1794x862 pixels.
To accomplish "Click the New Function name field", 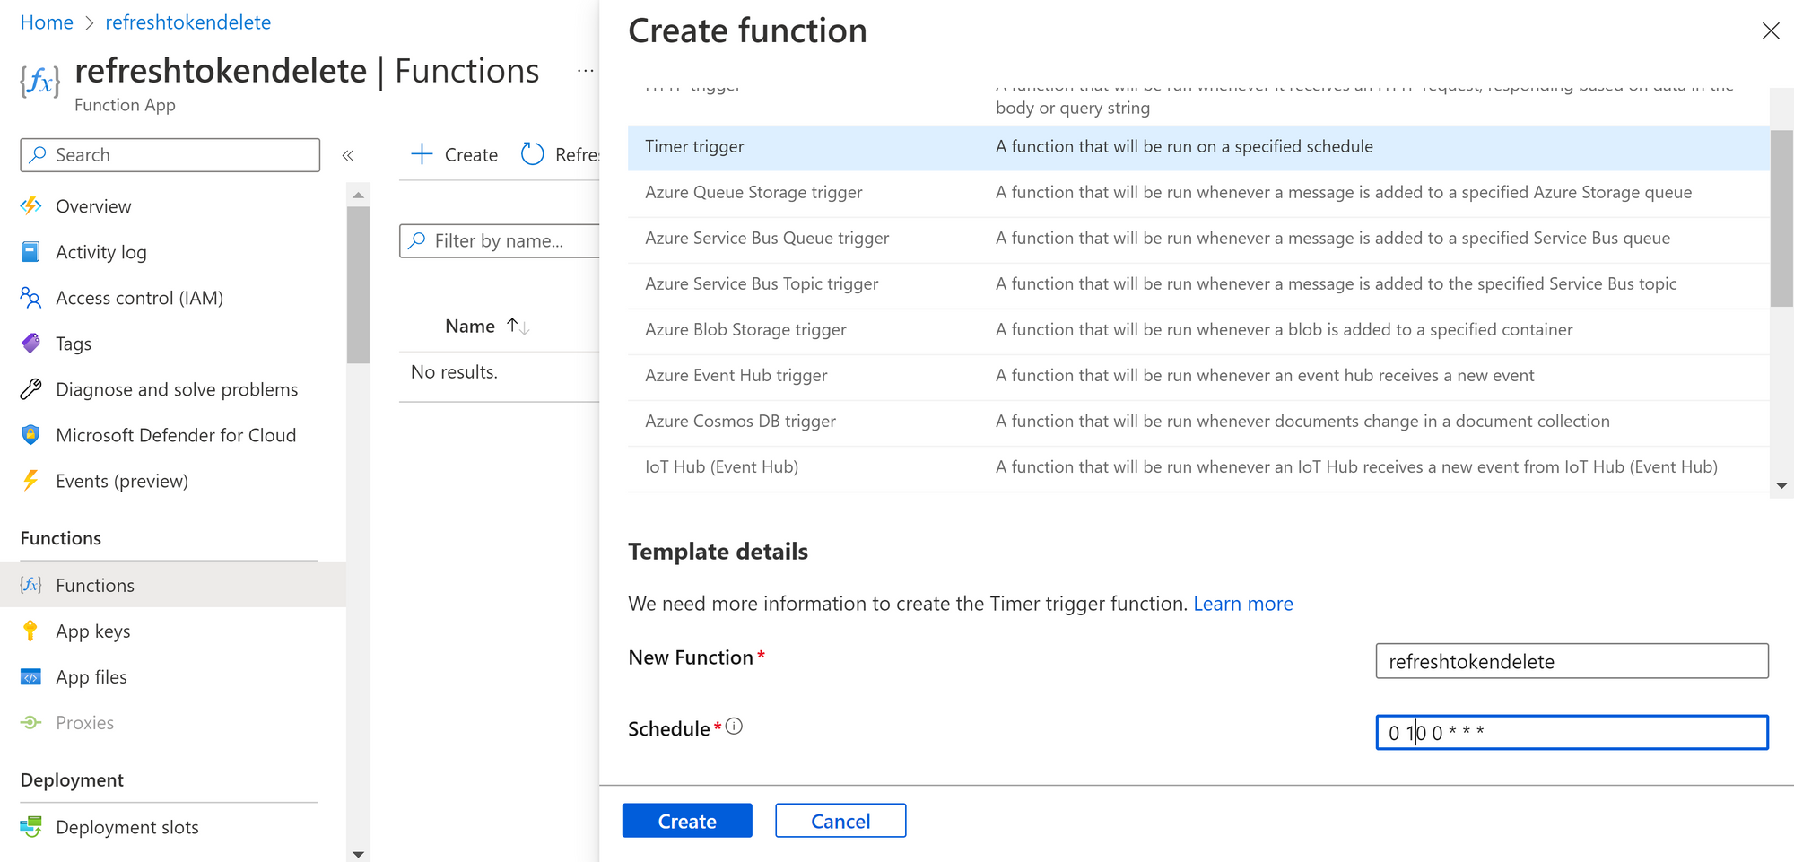I will pyautogui.click(x=1572, y=661).
